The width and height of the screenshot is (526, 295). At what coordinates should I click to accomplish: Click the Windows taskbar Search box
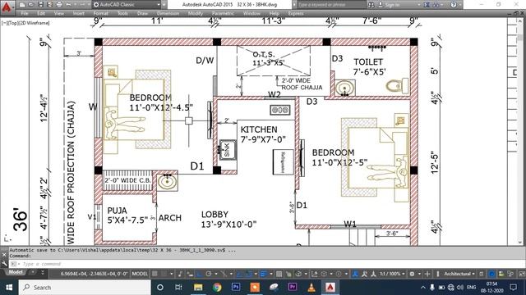[x=85, y=288]
